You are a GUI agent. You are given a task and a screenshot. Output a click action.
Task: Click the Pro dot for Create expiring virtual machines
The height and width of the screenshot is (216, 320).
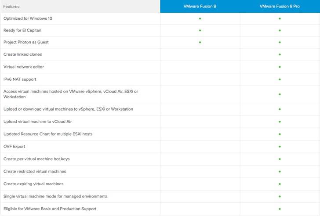pos(280,184)
